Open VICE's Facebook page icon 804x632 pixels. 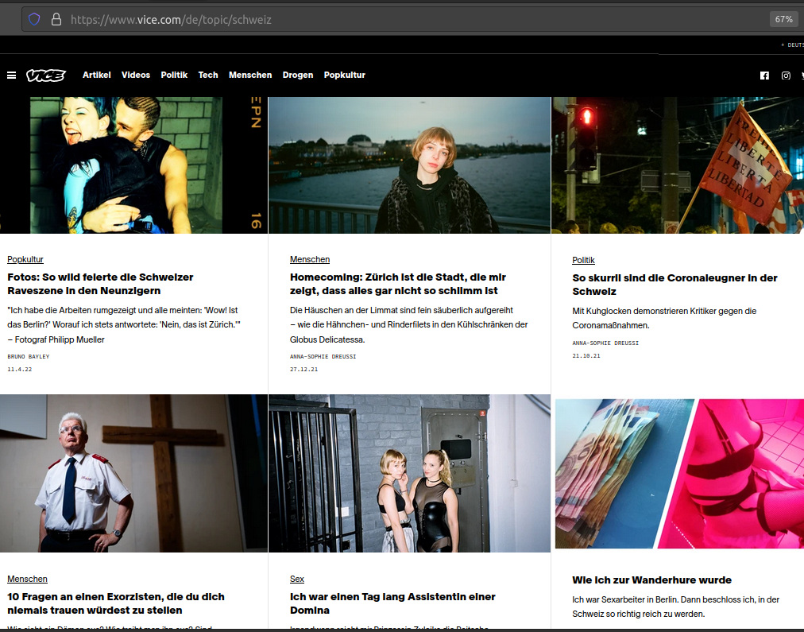point(764,76)
